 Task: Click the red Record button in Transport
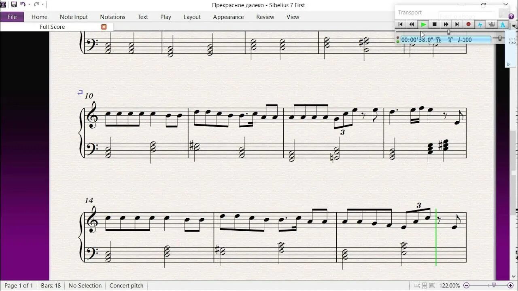click(469, 24)
